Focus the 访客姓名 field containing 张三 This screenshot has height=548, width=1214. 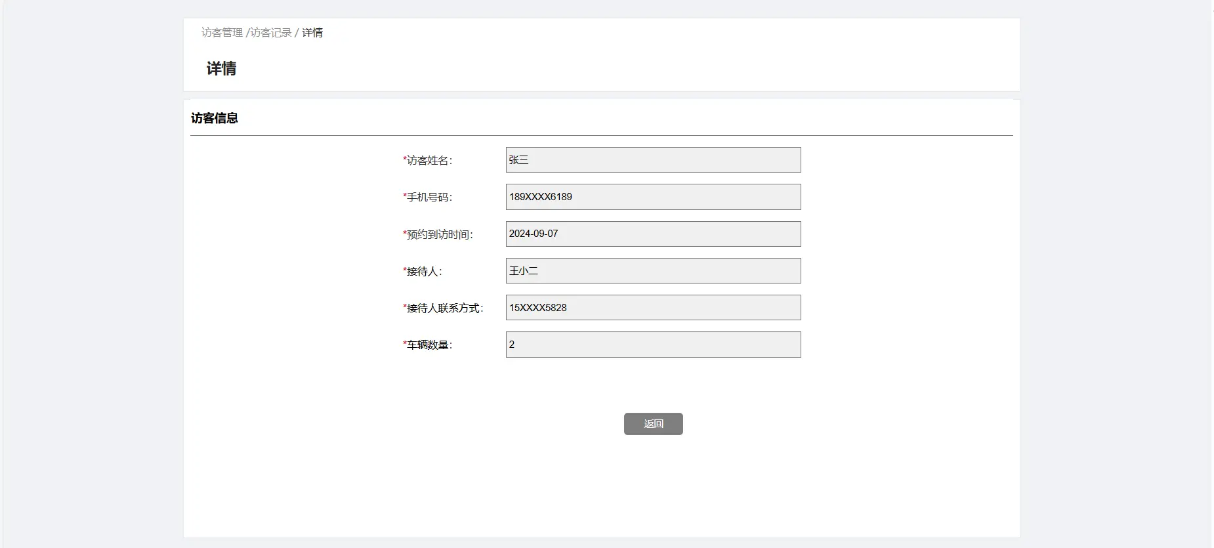tap(653, 160)
